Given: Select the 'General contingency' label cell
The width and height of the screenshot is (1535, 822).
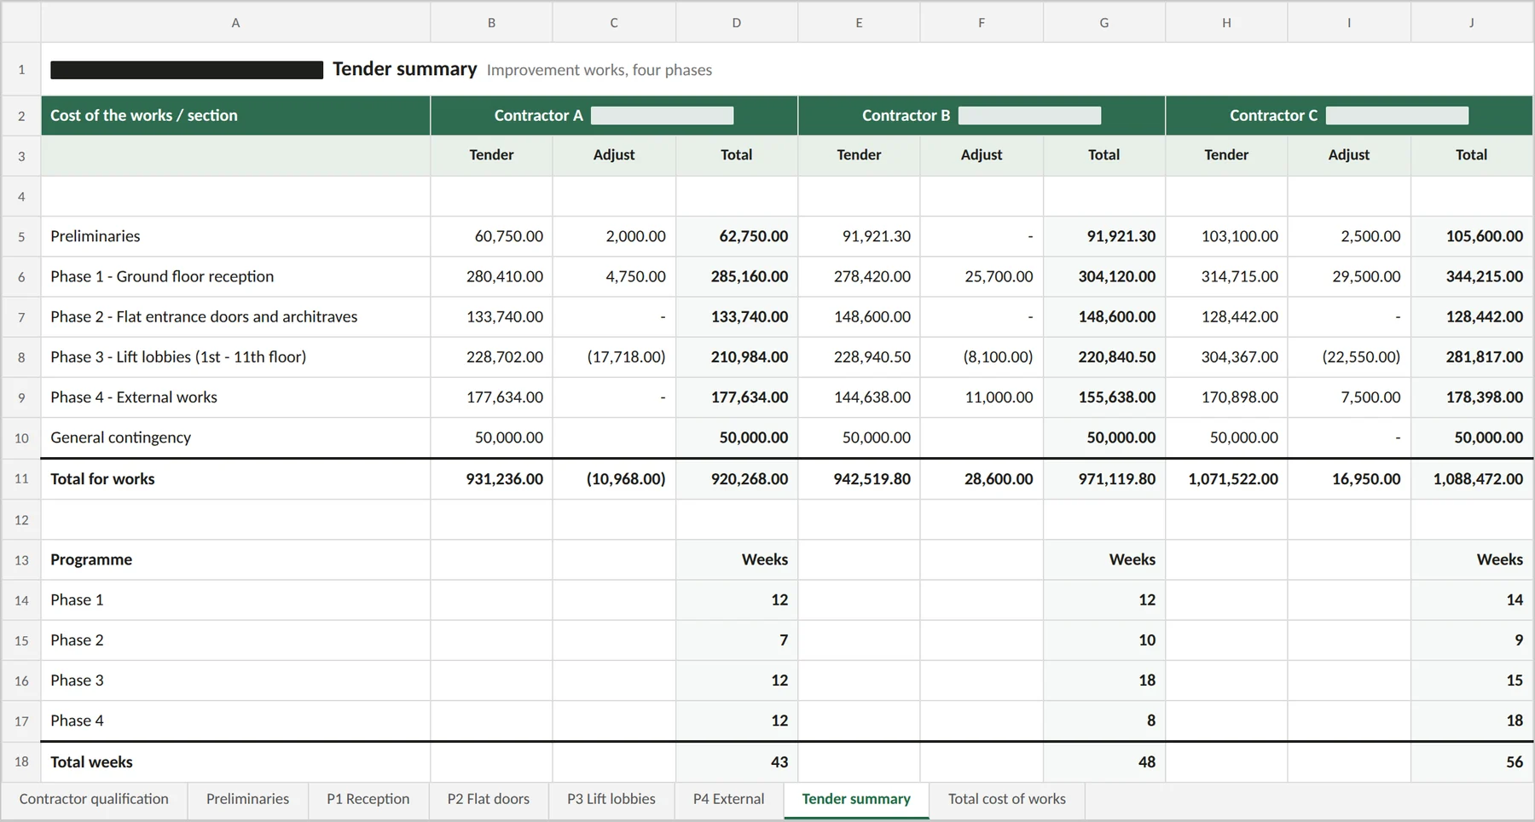Looking at the screenshot, I should point(235,437).
